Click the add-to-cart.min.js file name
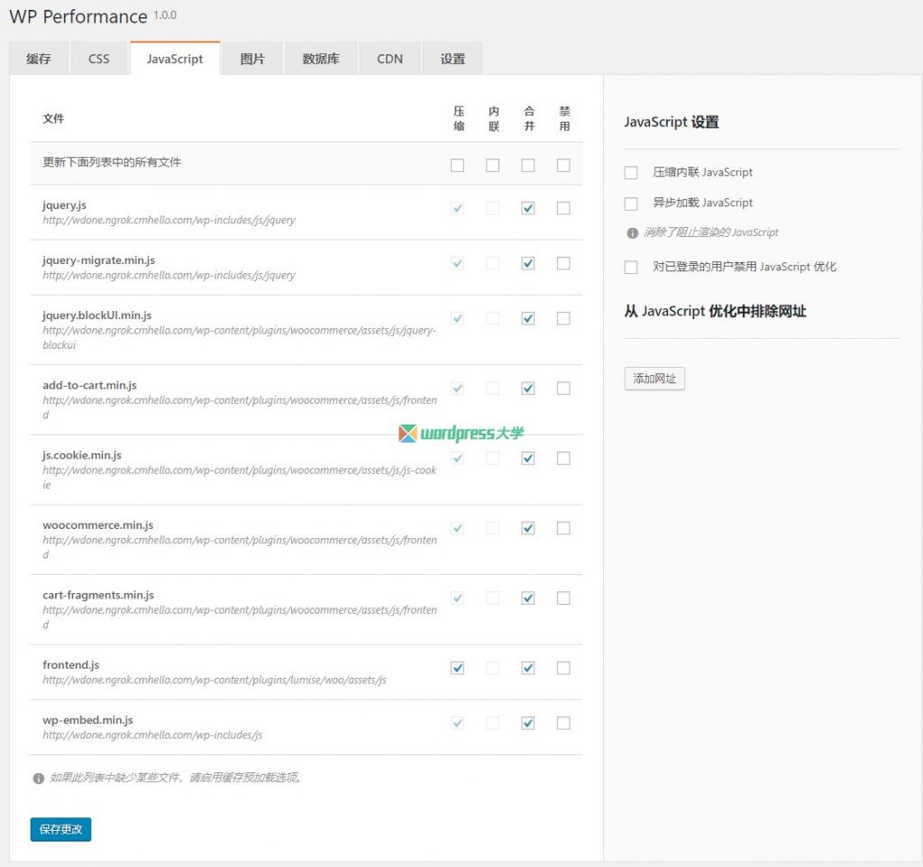This screenshot has width=923, height=867. [89, 385]
